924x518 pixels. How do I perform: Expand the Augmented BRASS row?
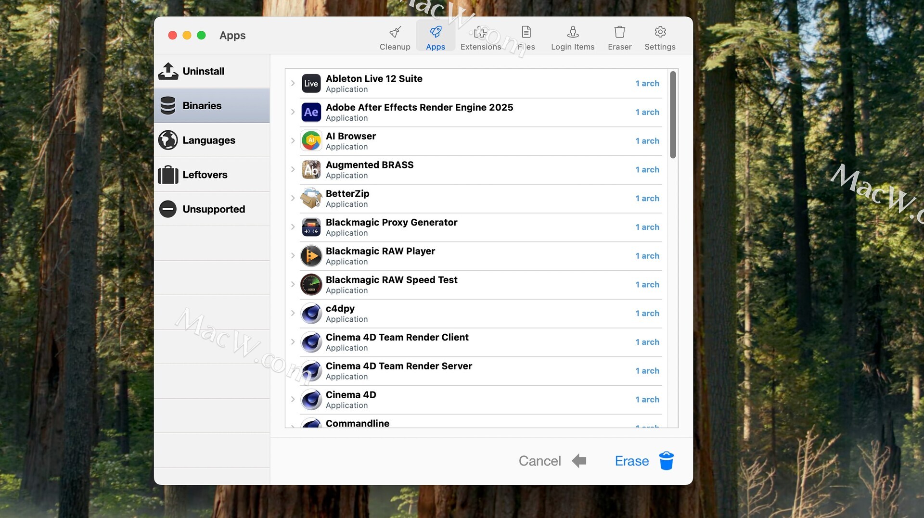(x=293, y=169)
